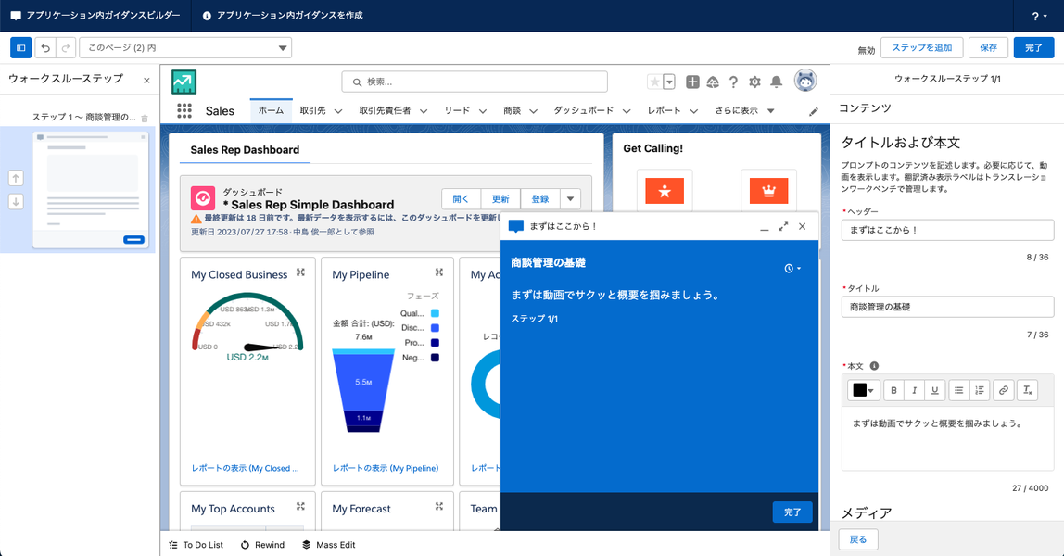
Task: Toggle underline formatting
Action: pyautogui.click(x=934, y=390)
